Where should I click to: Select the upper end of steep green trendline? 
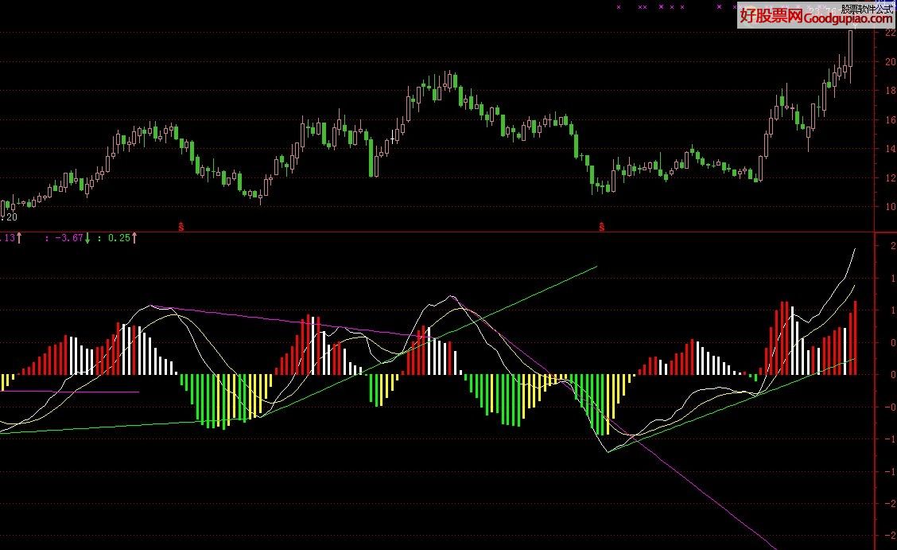[595, 267]
